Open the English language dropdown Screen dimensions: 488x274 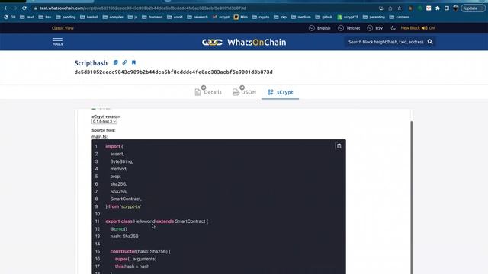[x=319, y=28]
